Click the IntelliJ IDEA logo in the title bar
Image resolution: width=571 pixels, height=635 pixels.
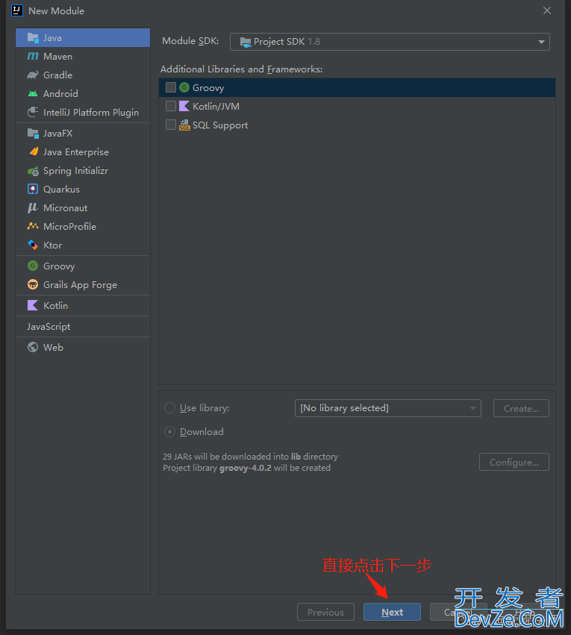click(17, 10)
